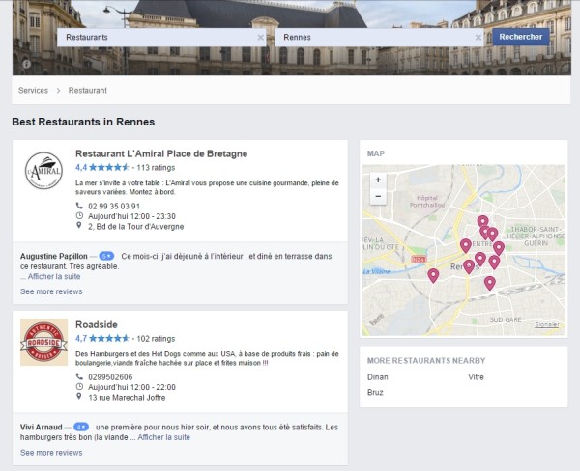Click Vivi Arnaud's 4-star badge
580x471 pixels.
[x=81, y=427]
